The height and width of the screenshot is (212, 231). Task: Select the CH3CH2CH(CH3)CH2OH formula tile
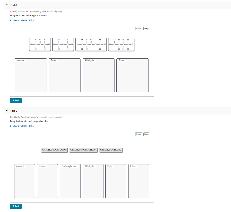(83, 150)
